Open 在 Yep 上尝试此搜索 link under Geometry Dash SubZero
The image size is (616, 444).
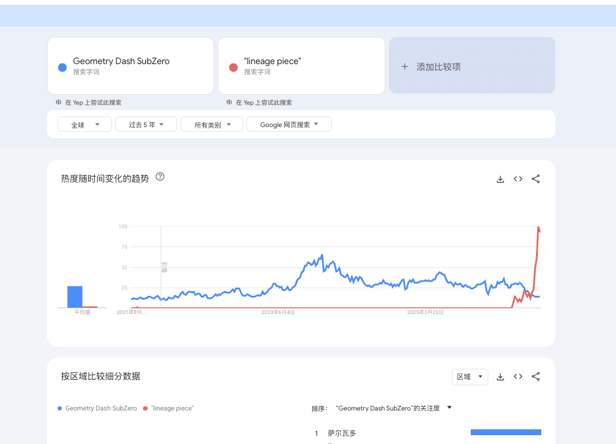[93, 102]
